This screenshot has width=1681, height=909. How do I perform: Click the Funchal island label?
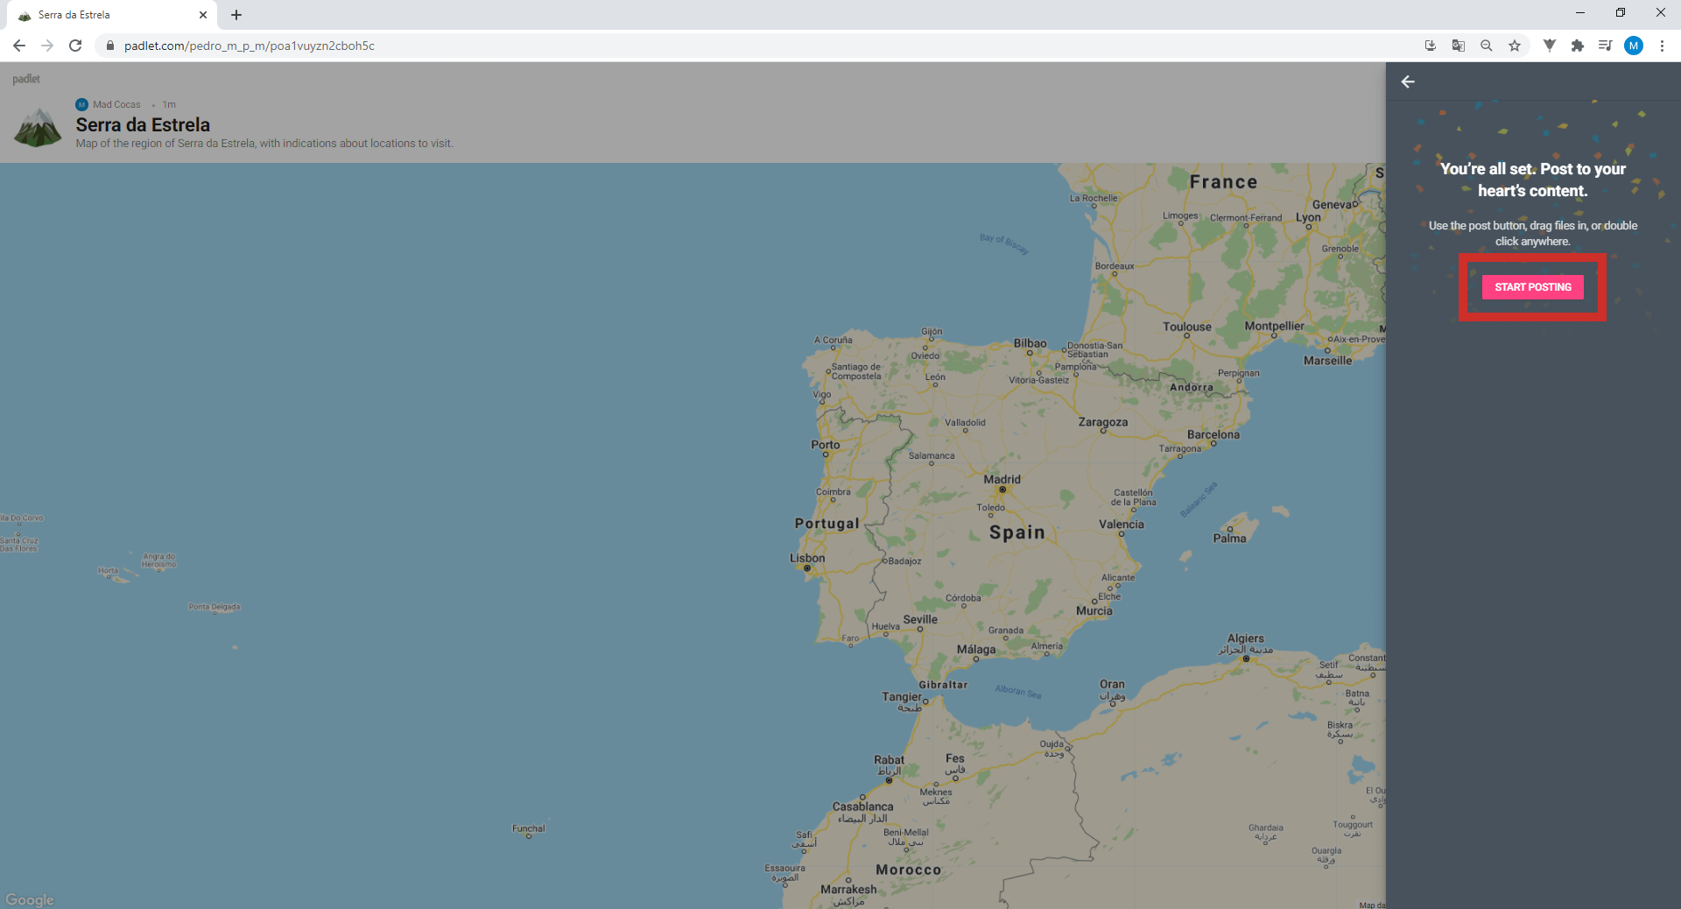tap(529, 828)
